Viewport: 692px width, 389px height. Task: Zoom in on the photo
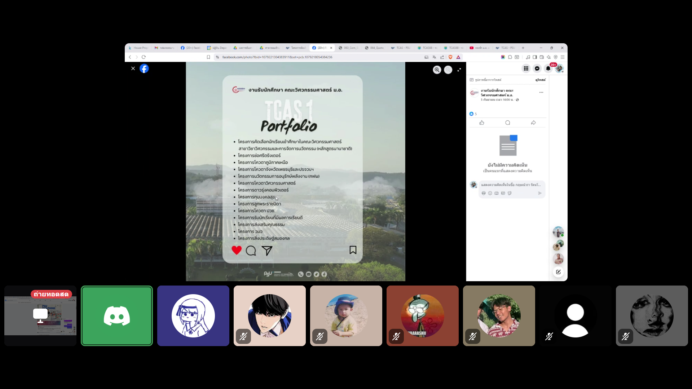[437, 70]
